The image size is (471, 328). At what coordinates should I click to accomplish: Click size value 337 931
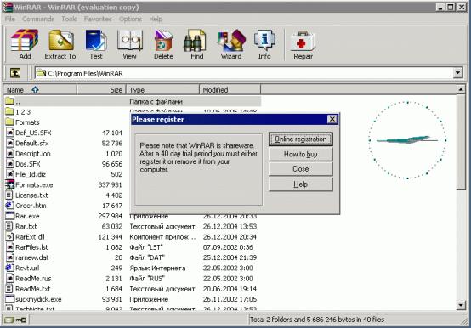click(110, 185)
